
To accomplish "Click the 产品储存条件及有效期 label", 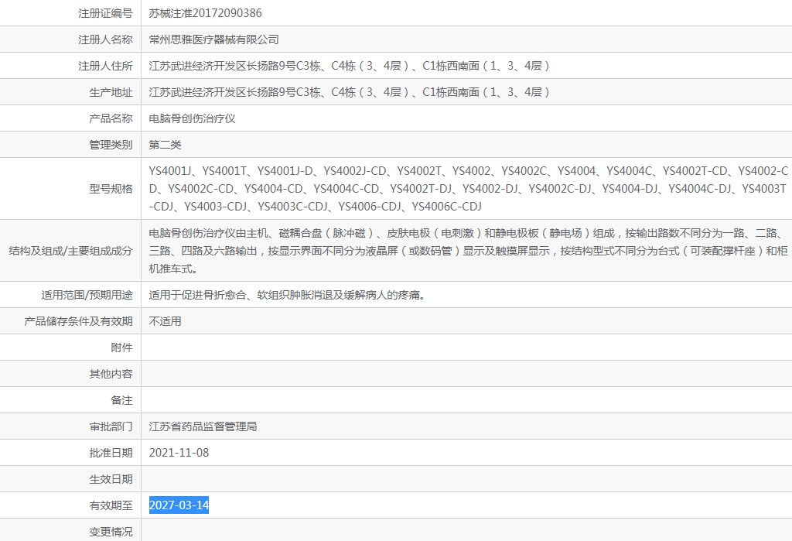I will [x=78, y=321].
